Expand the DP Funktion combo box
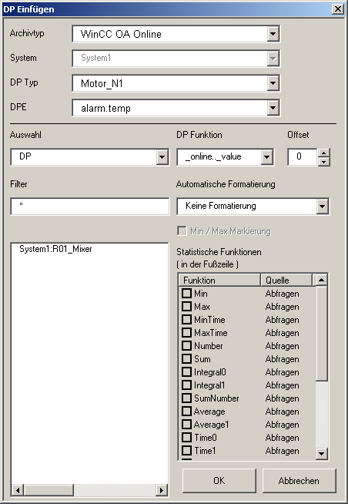The width and height of the screenshot is (348, 504). pyautogui.click(x=267, y=157)
